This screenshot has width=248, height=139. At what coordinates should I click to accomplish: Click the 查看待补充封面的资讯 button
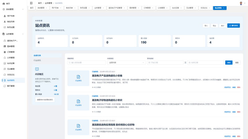pos(45,99)
